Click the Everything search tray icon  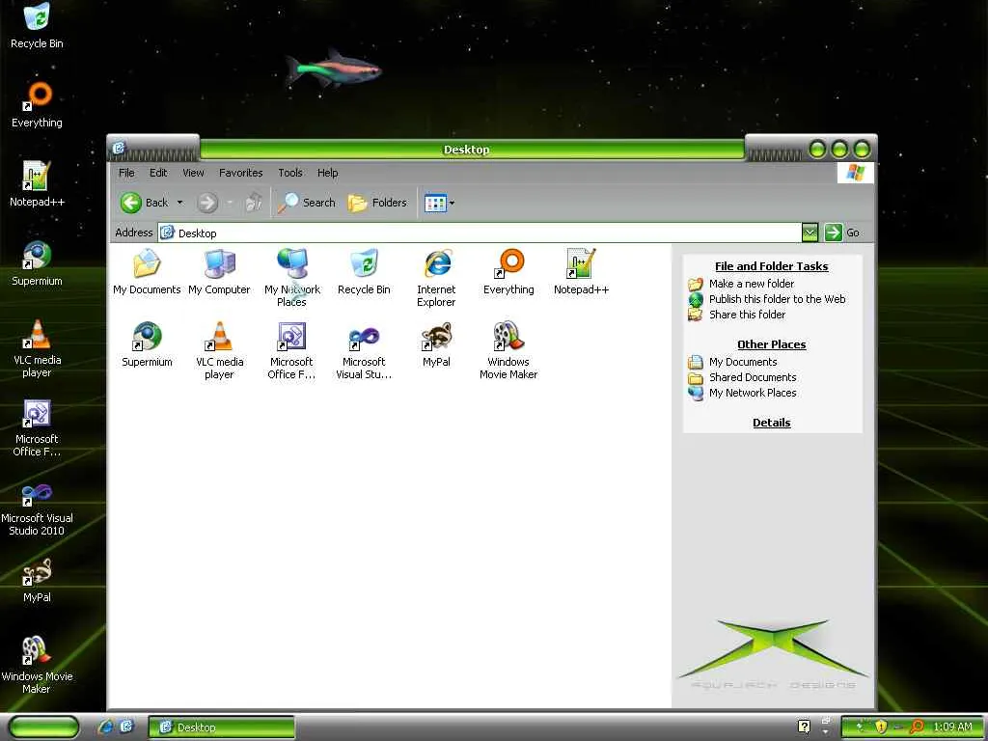click(917, 727)
